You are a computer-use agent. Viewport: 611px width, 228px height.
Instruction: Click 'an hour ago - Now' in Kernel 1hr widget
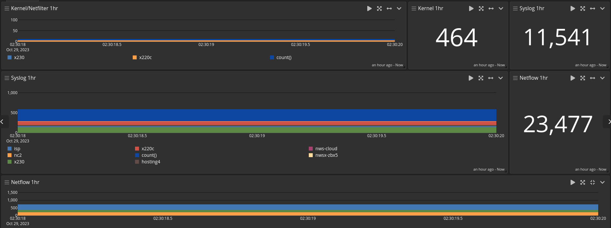pyautogui.click(x=489, y=65)
